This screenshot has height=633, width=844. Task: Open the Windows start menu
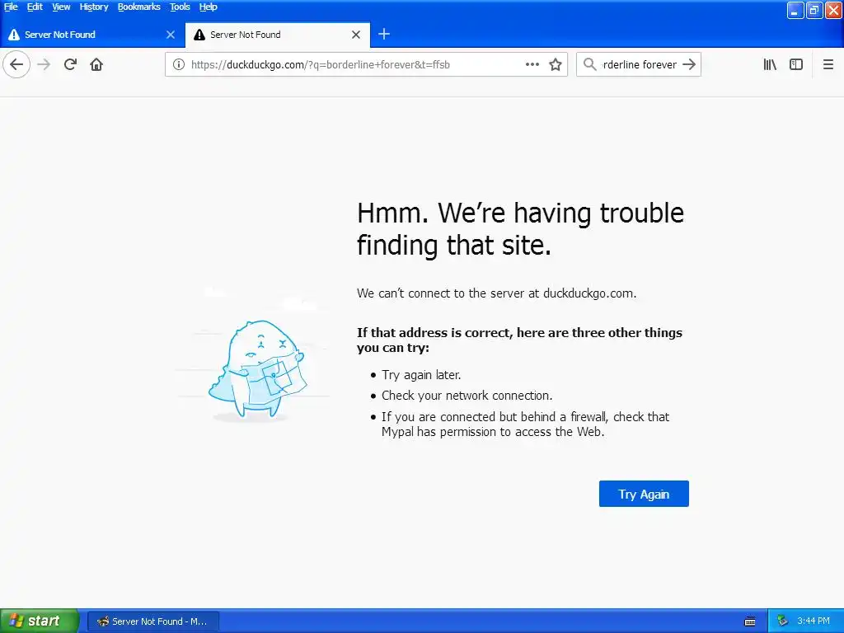click(40, 621)
